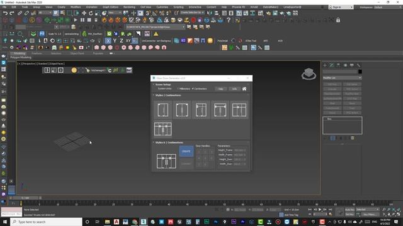
Task: Choose the second door style thumbnail
Action: 182,110
